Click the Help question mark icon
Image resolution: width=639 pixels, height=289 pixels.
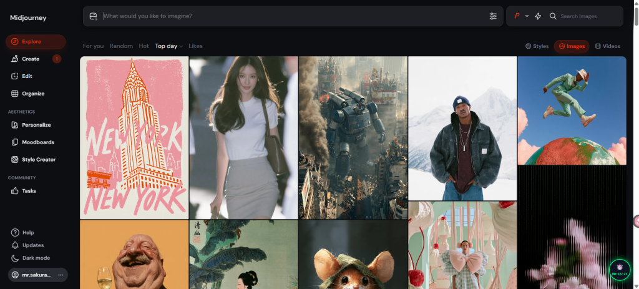(x=15, y=233)
